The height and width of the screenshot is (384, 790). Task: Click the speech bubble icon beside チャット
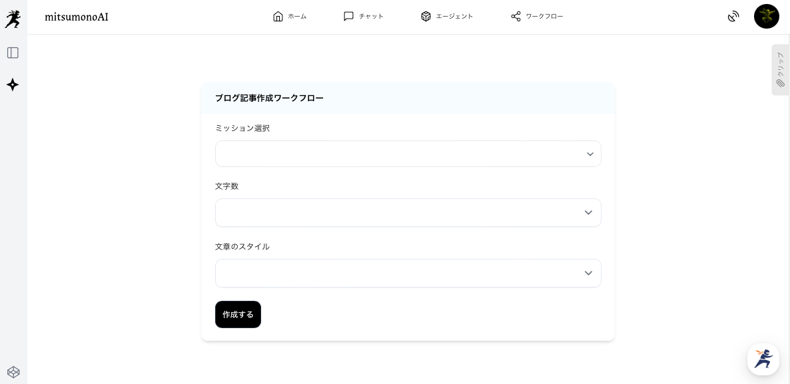pyautogui.click(x=348, y=17)
